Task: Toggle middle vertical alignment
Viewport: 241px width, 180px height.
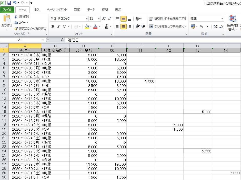Action: tap(123, 19)
